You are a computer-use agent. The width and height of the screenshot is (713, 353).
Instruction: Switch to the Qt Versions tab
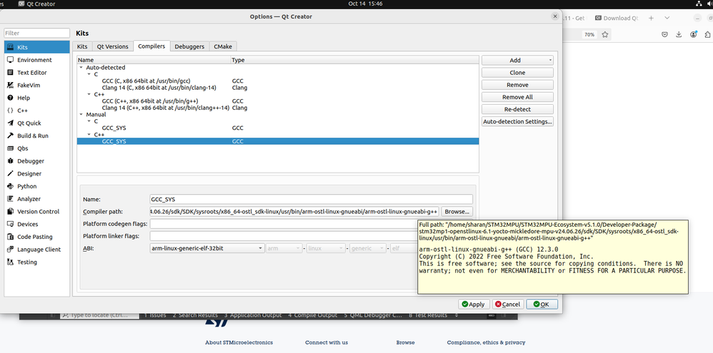click(113, 46)
